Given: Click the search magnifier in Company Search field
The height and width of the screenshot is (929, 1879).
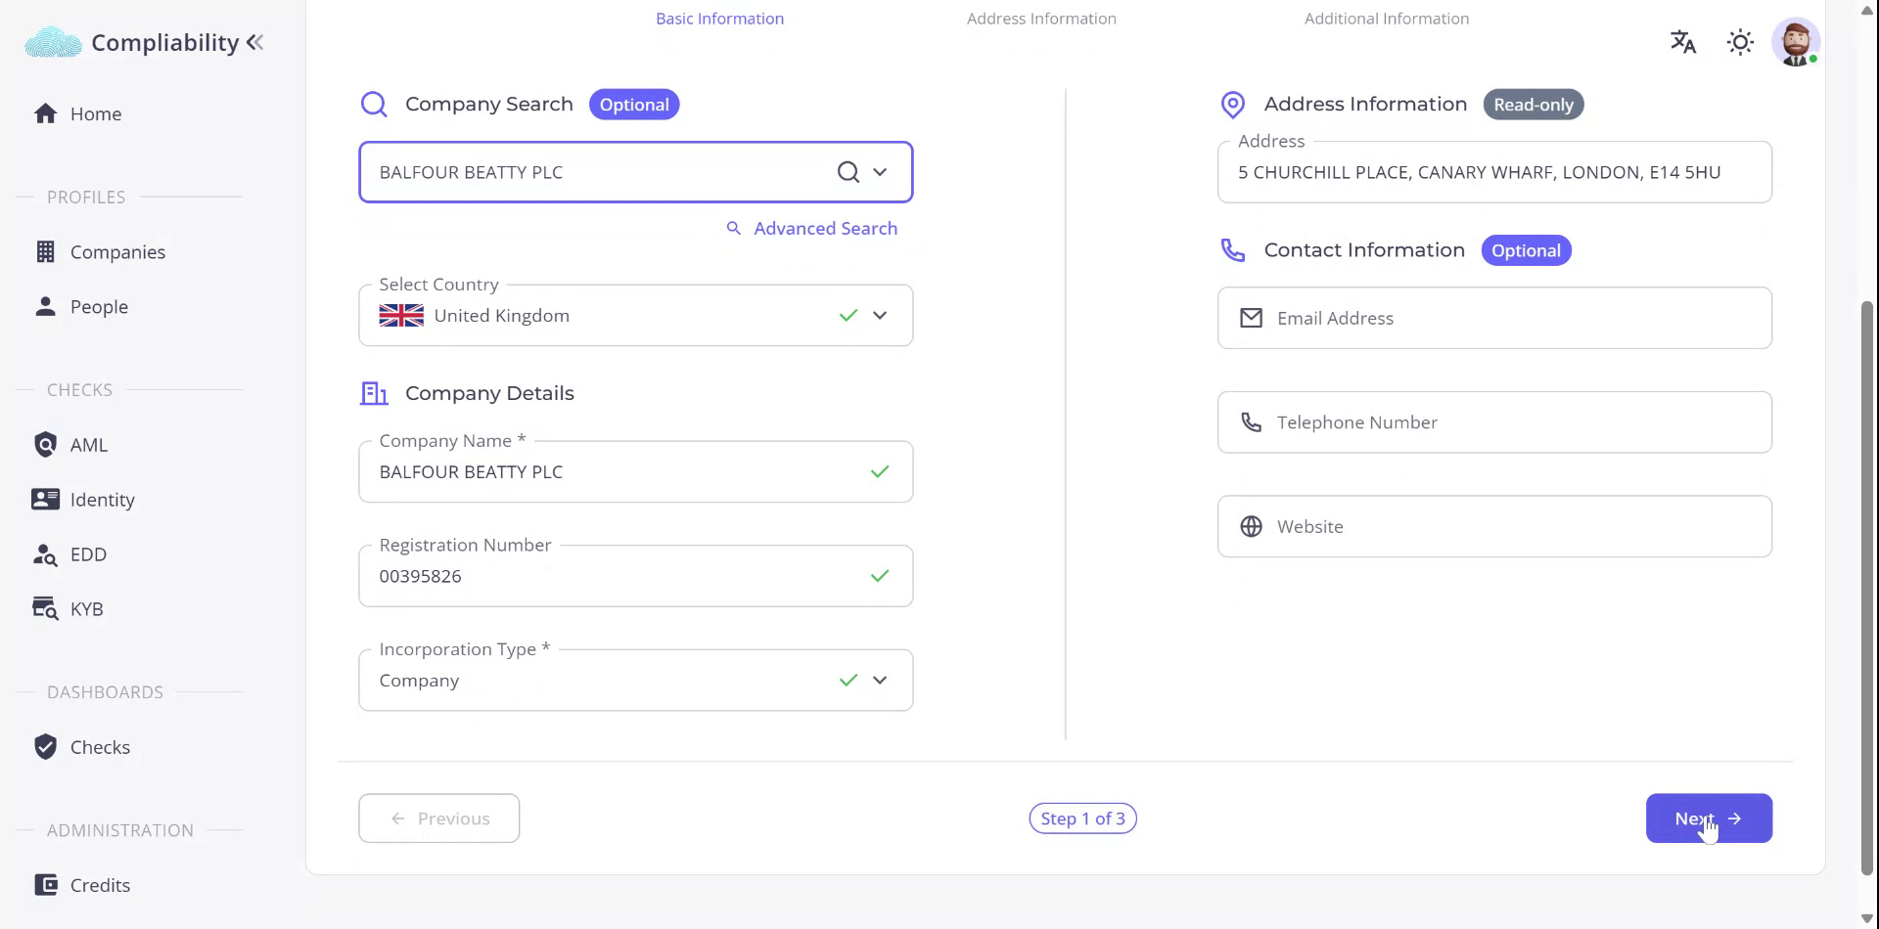Looking at the screenshot, I should point(848,172).
